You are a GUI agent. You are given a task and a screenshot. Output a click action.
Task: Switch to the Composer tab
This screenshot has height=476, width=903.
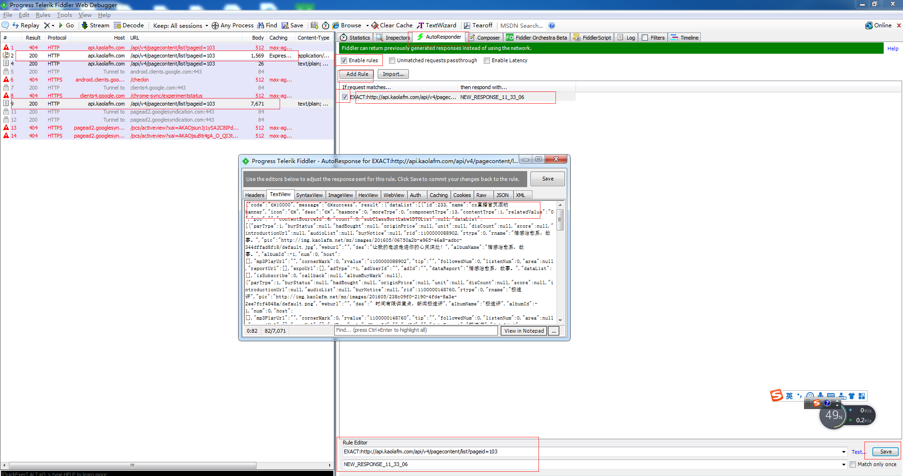(484, 38)
